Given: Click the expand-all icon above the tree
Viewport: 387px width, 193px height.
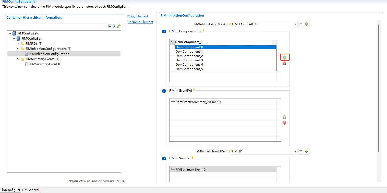Looking at the screenshot, I should pyautogui.click(x=114, y=26).
